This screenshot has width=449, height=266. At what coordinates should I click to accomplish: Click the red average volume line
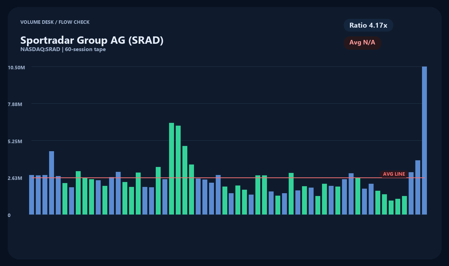click(x=228, y=178)
